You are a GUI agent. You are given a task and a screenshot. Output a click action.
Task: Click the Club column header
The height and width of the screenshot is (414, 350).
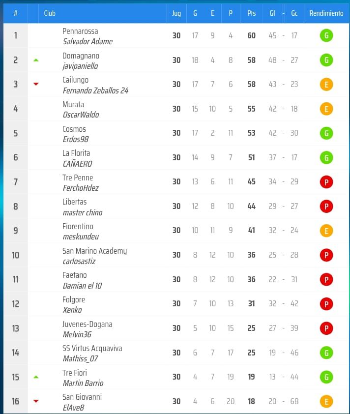50,13
